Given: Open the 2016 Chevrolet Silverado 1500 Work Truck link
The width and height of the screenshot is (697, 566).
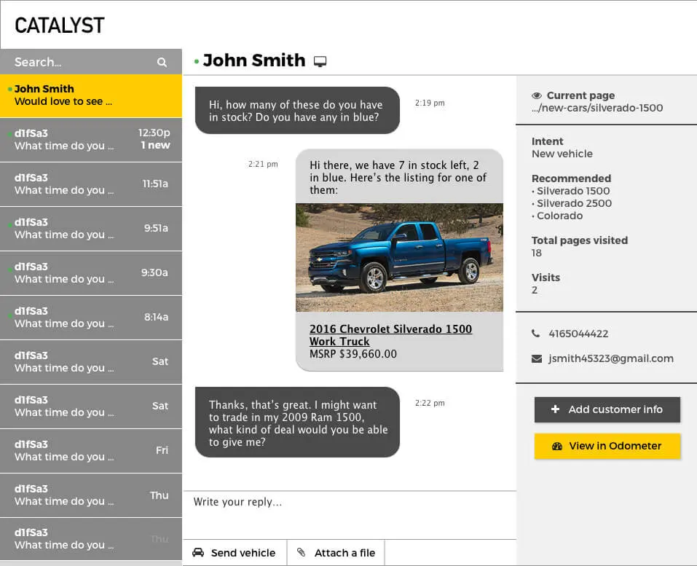Looking at the screenshot, I should click(x=390, y=335).
